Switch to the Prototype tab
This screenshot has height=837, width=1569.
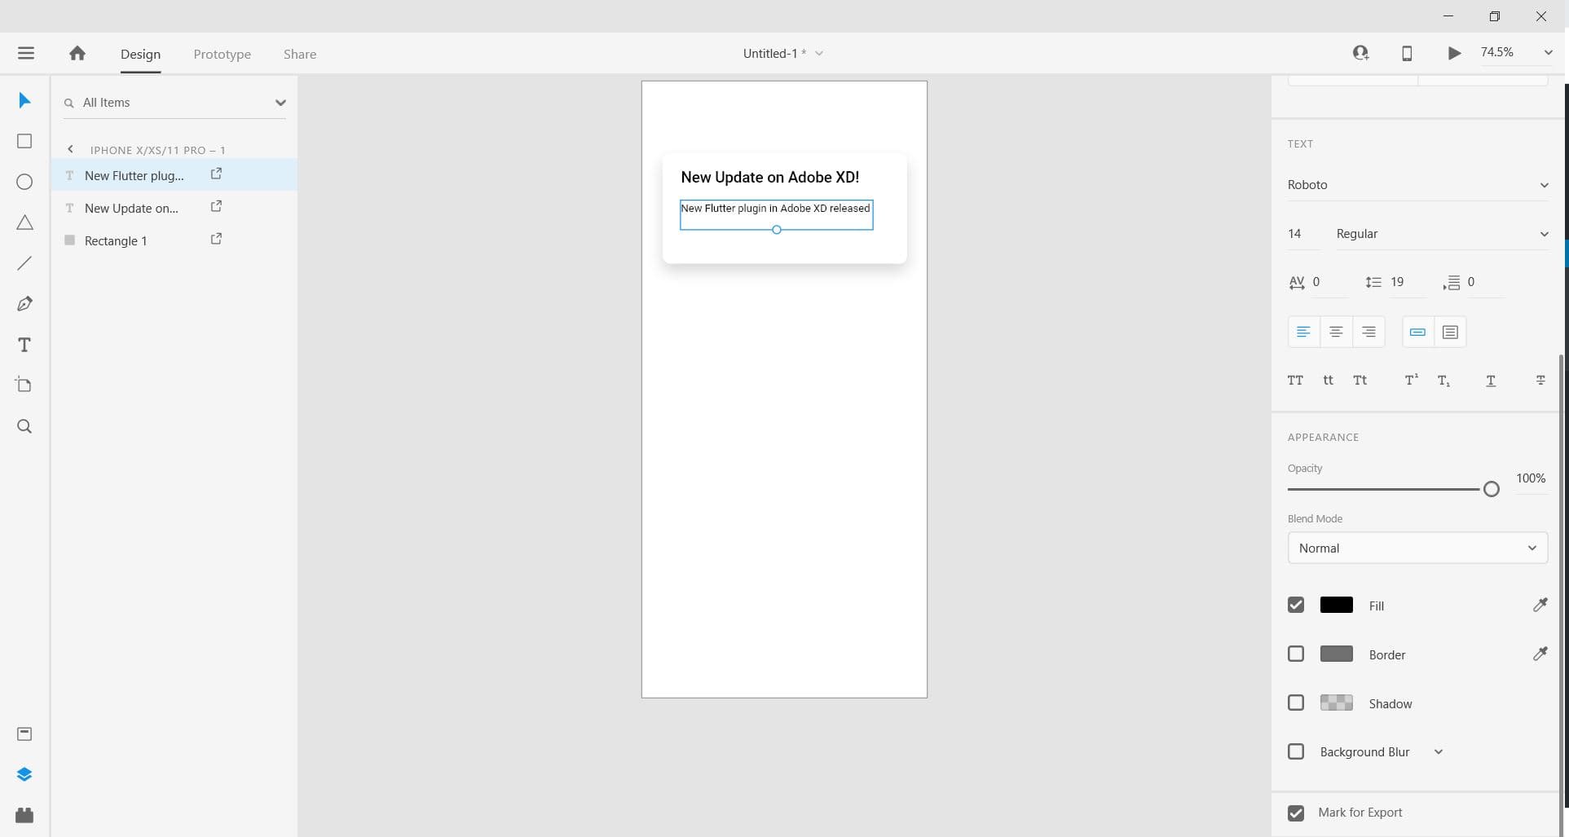(x=221, y=54)
